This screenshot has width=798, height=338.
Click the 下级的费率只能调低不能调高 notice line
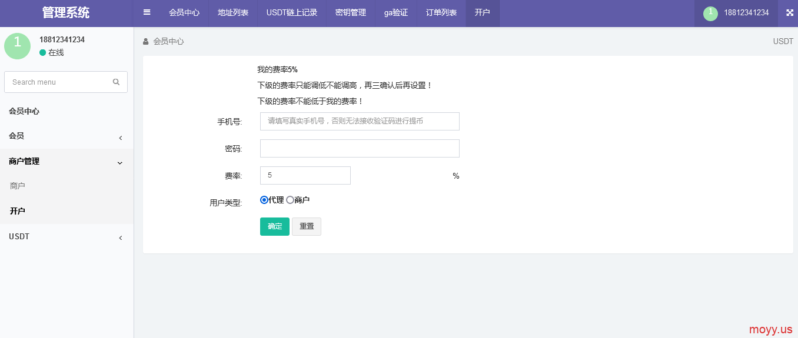click(x=345, y=85)
